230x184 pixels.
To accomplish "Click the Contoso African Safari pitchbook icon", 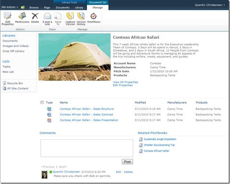I will pyautogui.click(x=141, y=151).
